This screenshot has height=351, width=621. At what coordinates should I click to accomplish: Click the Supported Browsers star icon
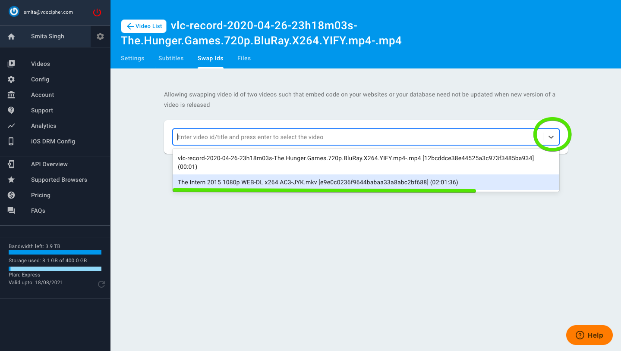(x=11, y=180)
